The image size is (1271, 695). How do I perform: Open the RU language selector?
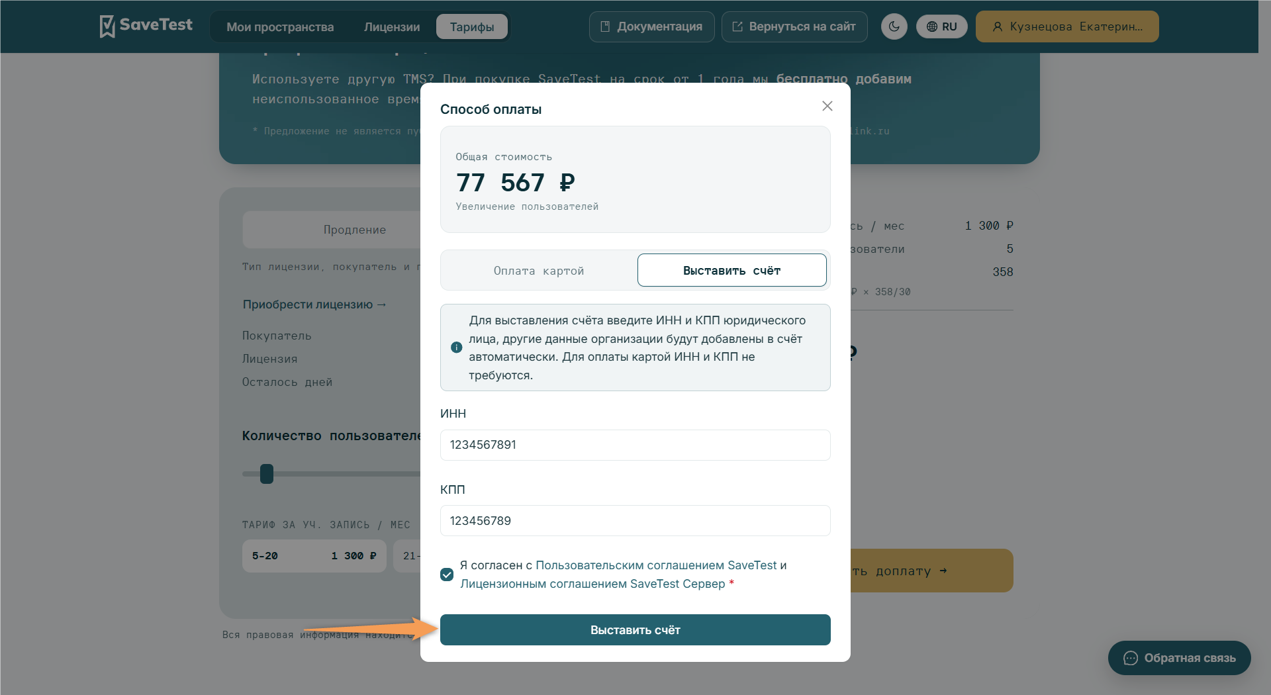click(942, 26)
